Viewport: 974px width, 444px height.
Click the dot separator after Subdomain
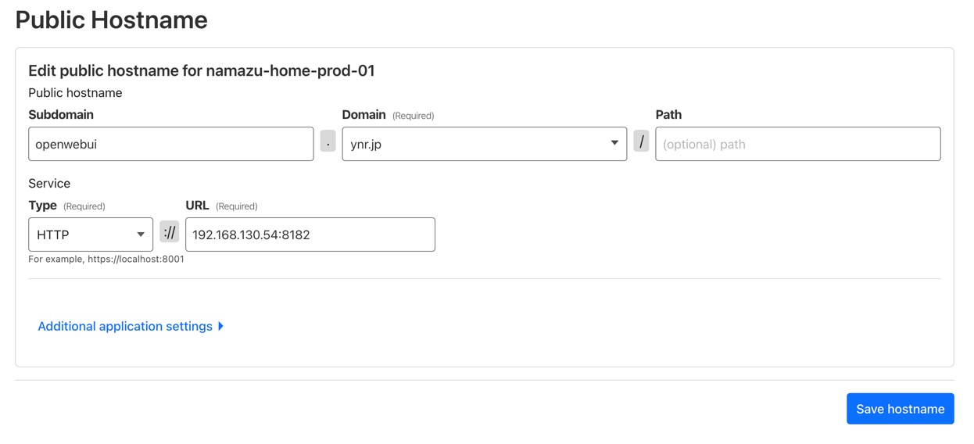point(328,142)
